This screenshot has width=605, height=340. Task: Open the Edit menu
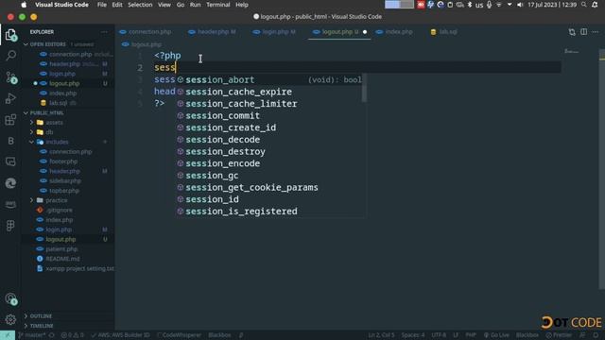click(x=117, y=5)
